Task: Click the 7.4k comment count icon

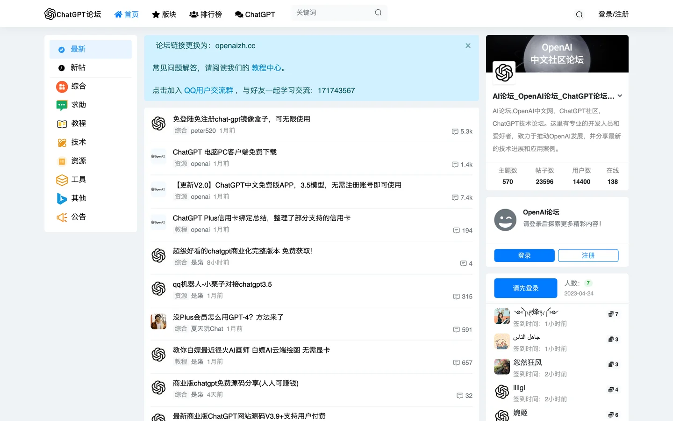Action: 455,197
